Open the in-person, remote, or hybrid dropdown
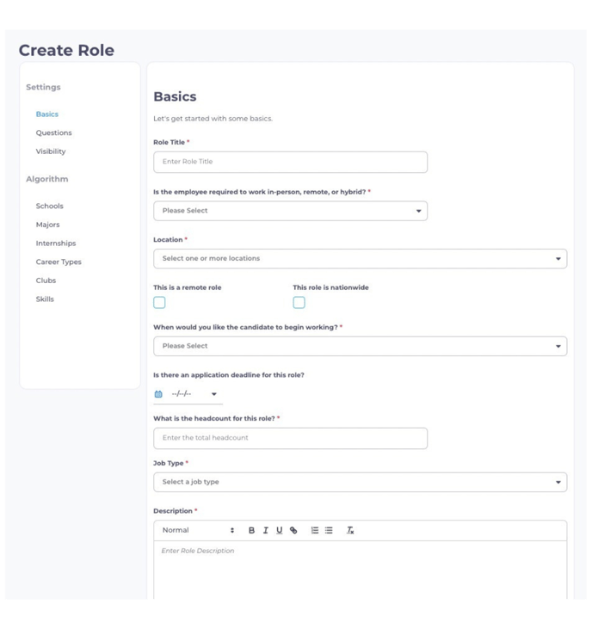 [x=290, y=211]
